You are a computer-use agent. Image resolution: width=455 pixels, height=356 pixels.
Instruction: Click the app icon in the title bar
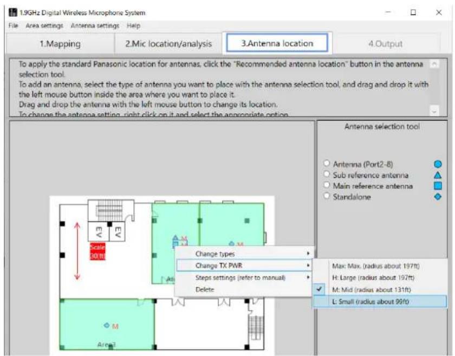(x=13, y=12)
